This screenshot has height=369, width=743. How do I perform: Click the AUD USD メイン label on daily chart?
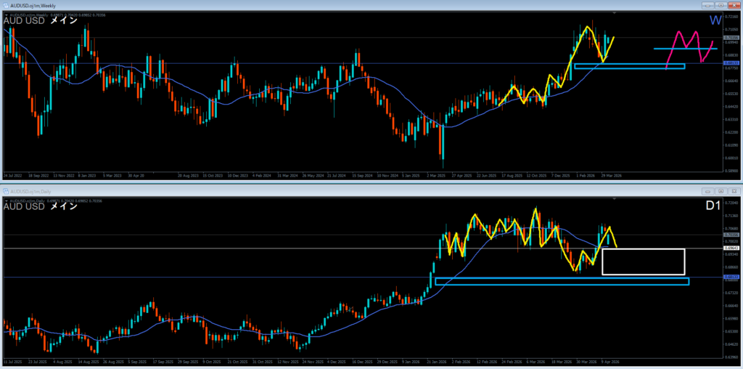click(x=40, y=207)
